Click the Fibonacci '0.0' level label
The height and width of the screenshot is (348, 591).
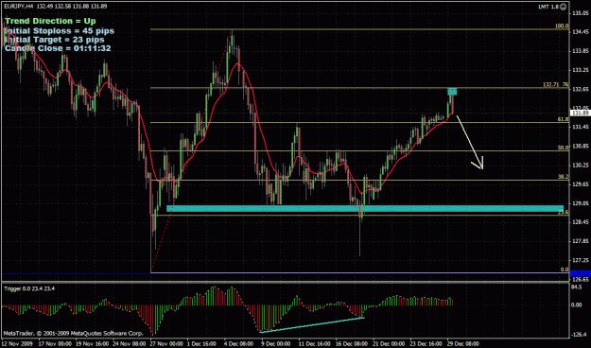pos(565,270)
